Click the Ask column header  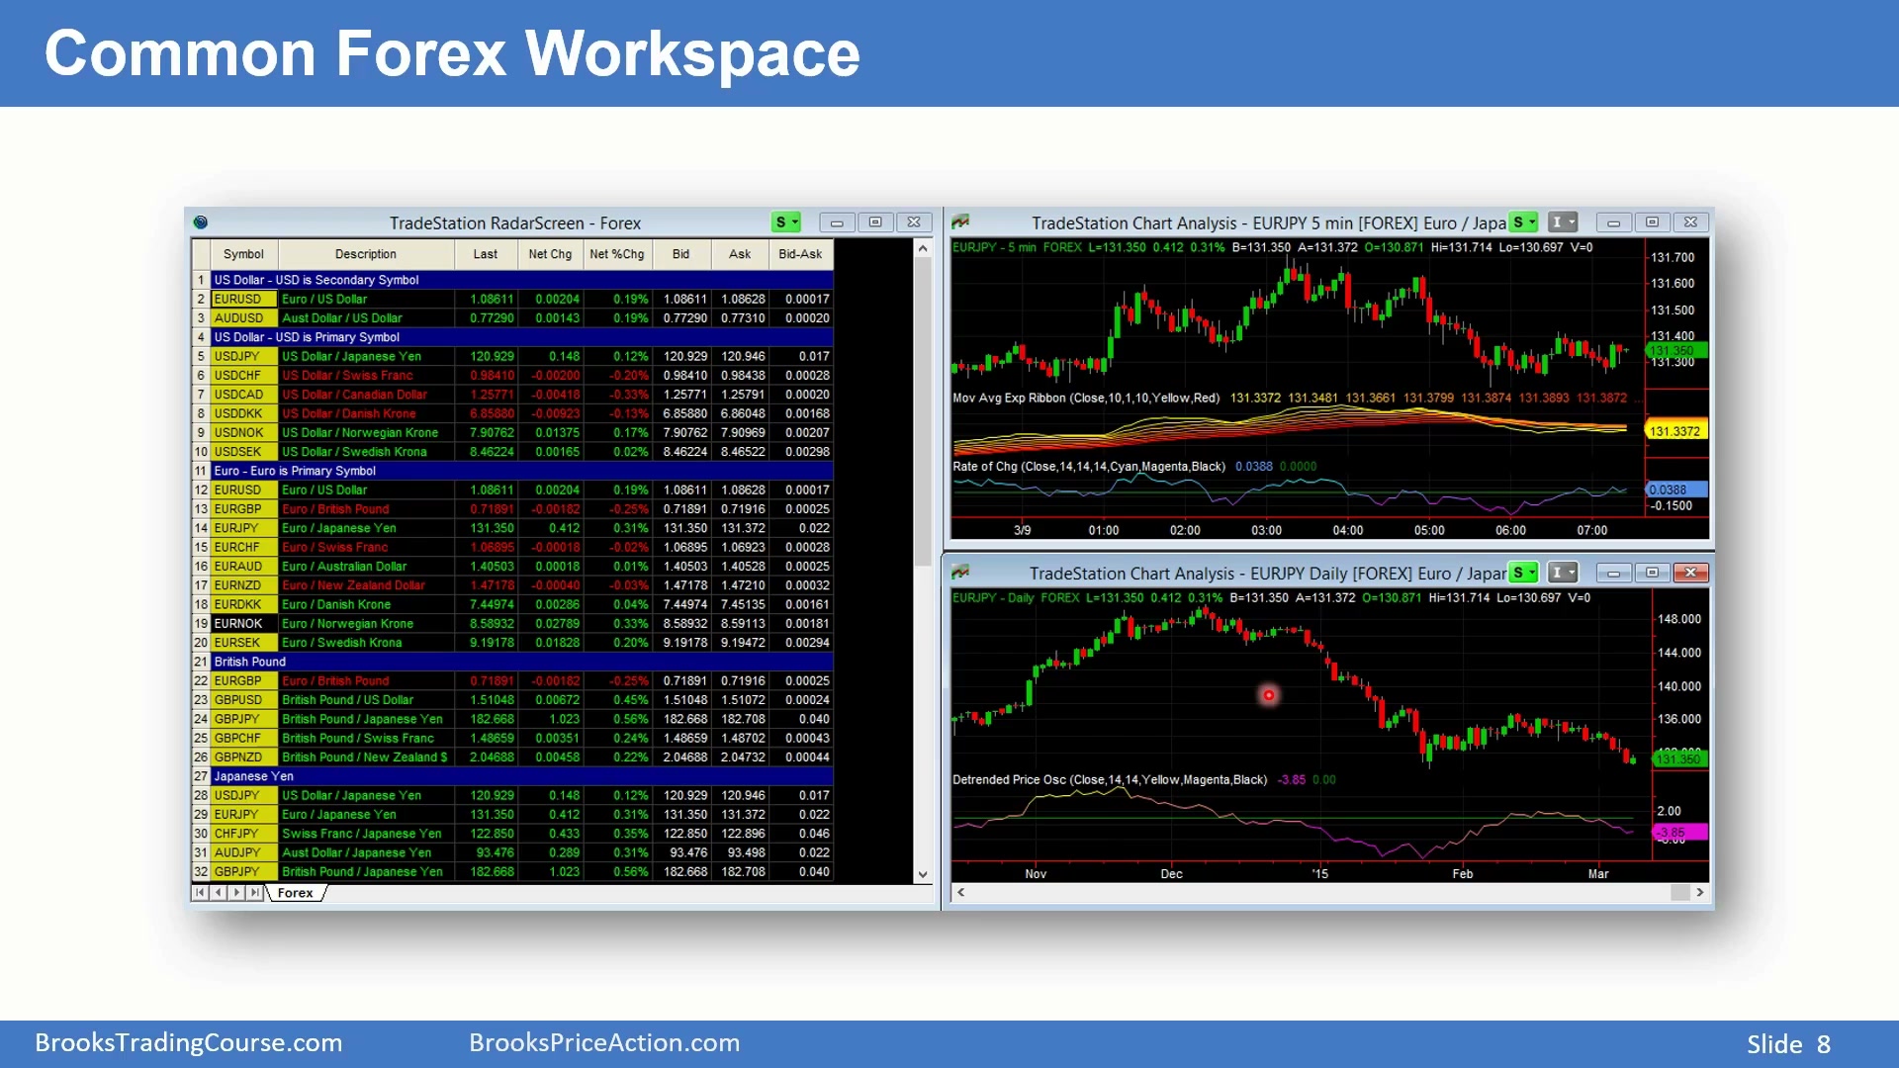coord(740,254)
